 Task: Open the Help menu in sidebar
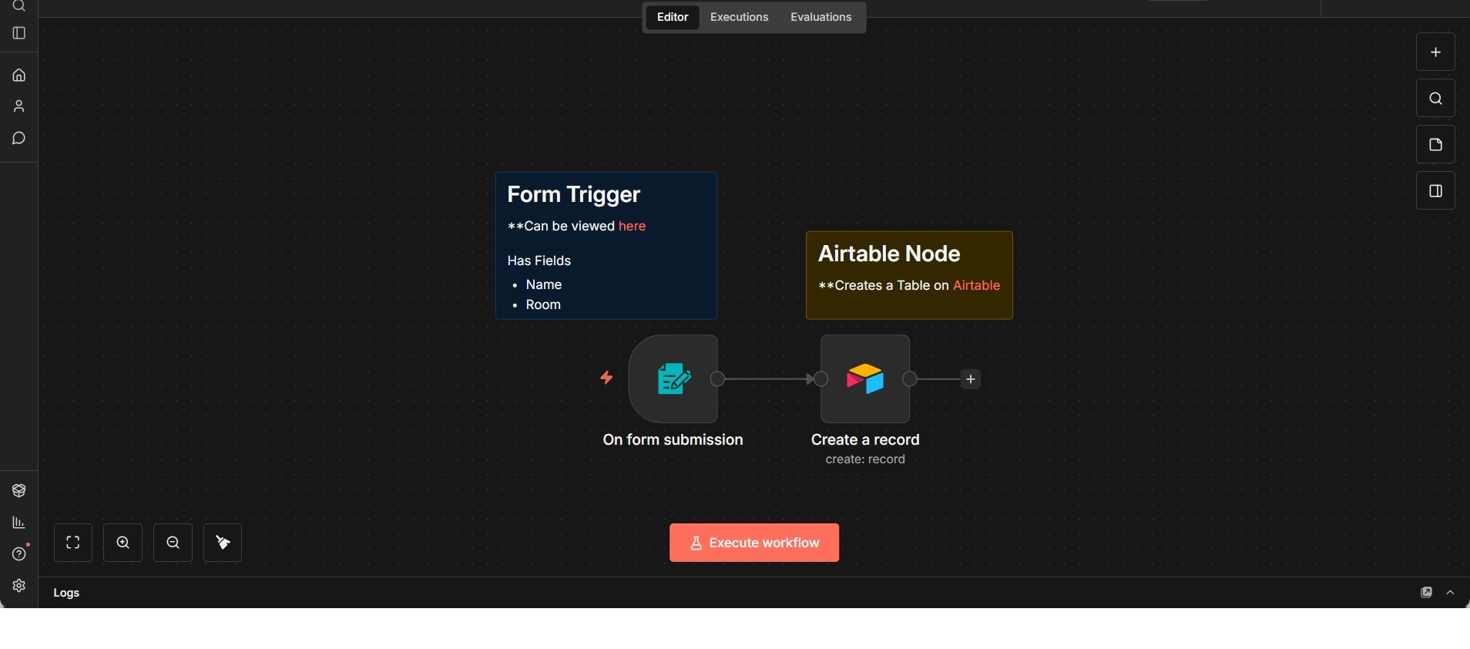19,554
